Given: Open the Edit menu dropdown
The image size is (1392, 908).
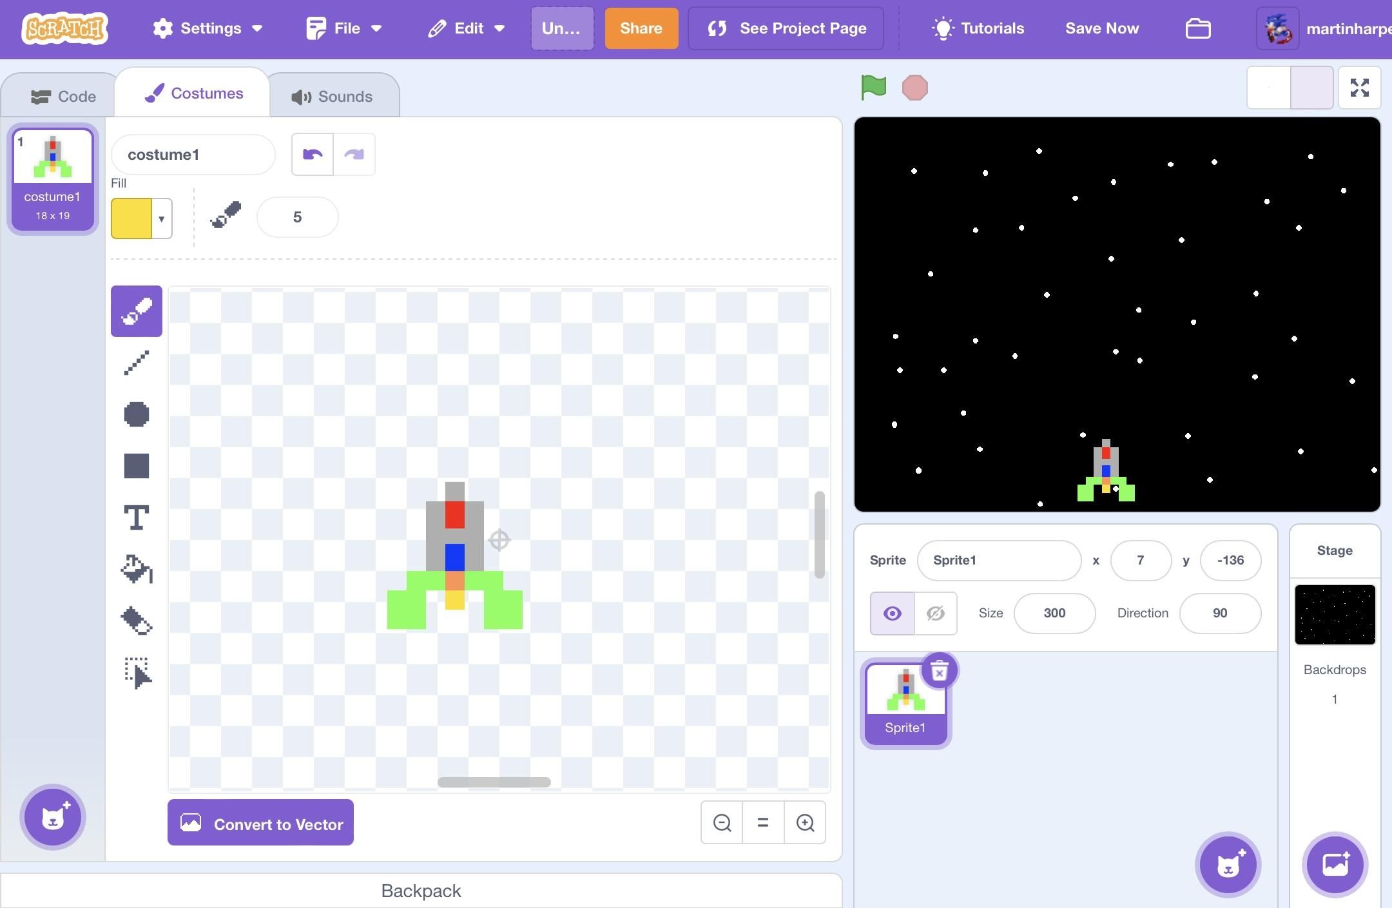Looking at the screenshot, I should coord(465,28).
